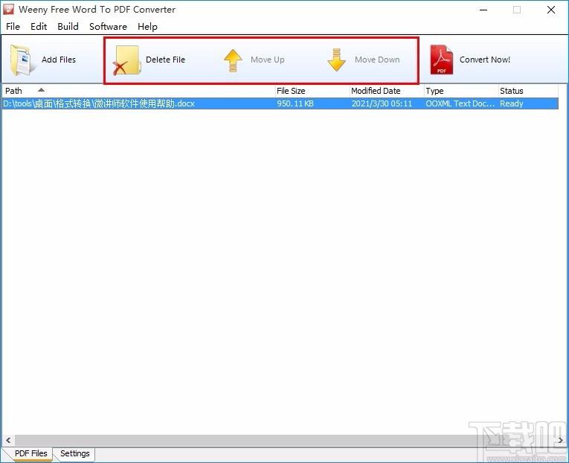Open the Help menu
The image size is (569, 463).
147,27
